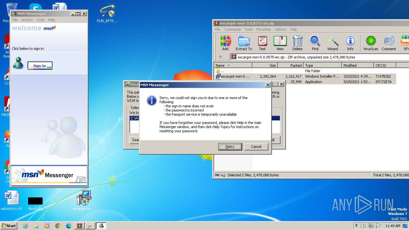The height and width of the screenshot is (230, 409).
Task: Close the MSN Messenger error dialog
Action: (268, 85)
